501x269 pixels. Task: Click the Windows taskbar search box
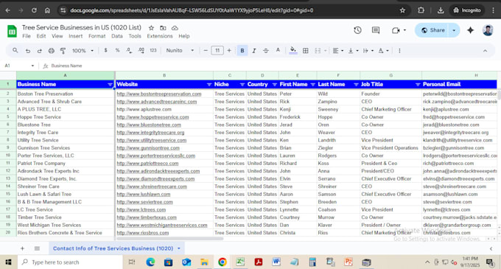coord(70,262)
